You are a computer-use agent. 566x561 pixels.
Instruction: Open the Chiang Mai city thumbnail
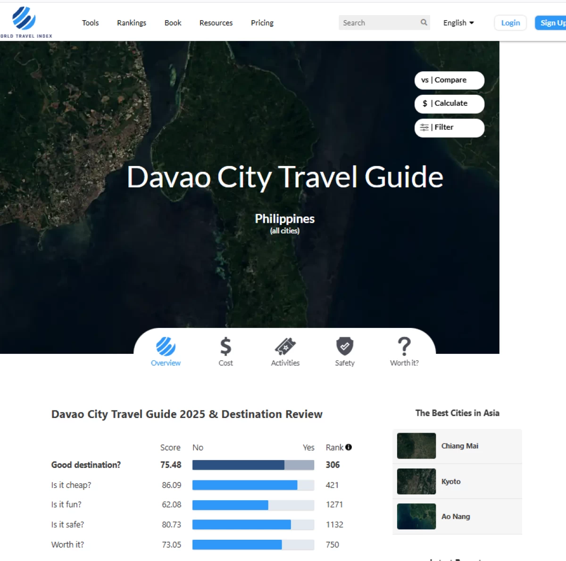pyautogui.click(x=416, y=446)
